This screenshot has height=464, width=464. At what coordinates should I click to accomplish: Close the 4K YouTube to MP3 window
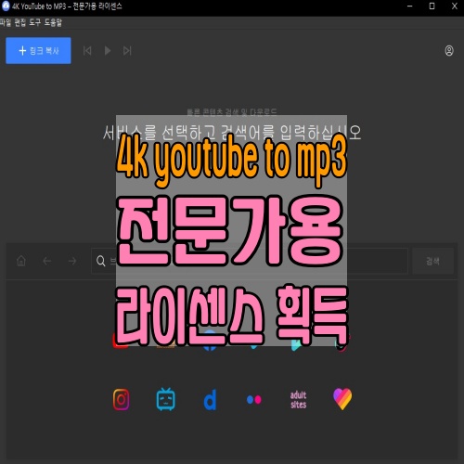coord(455,6)
